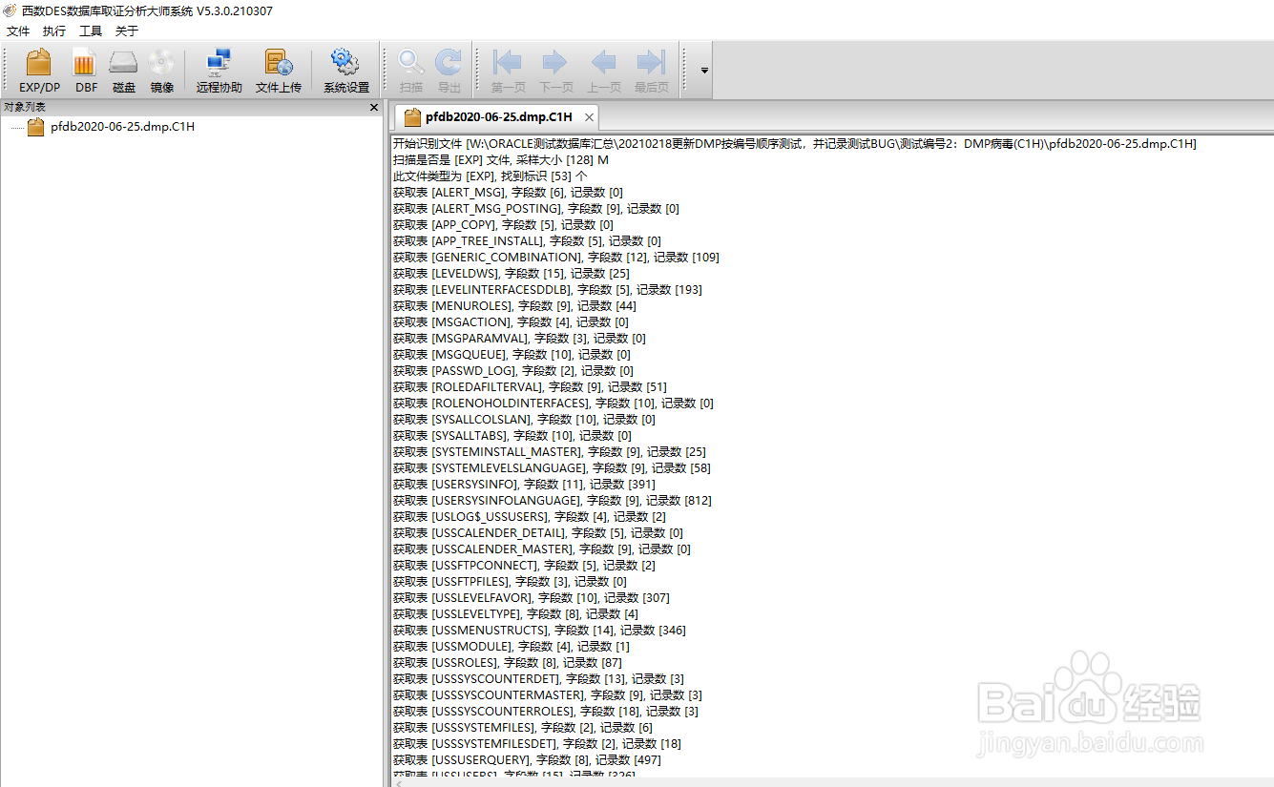Click the log line for table ALERT_MSG
Screen dimensions: 1274x787
point(509,193)
